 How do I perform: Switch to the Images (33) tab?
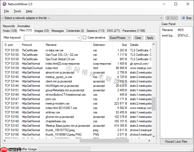coord(42,31)
